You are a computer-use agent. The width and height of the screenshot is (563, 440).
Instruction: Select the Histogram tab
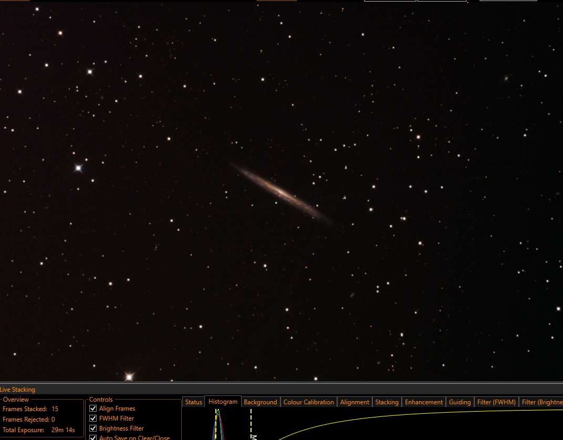[223, 402]
